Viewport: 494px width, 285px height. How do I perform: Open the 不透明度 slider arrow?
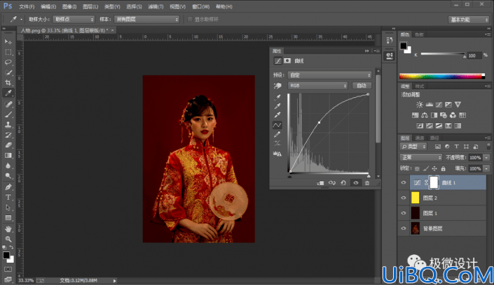click(x=487, y=157)
